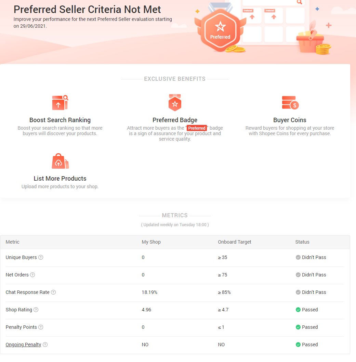Open help tooltip for Net Orders

pos(32,275)
